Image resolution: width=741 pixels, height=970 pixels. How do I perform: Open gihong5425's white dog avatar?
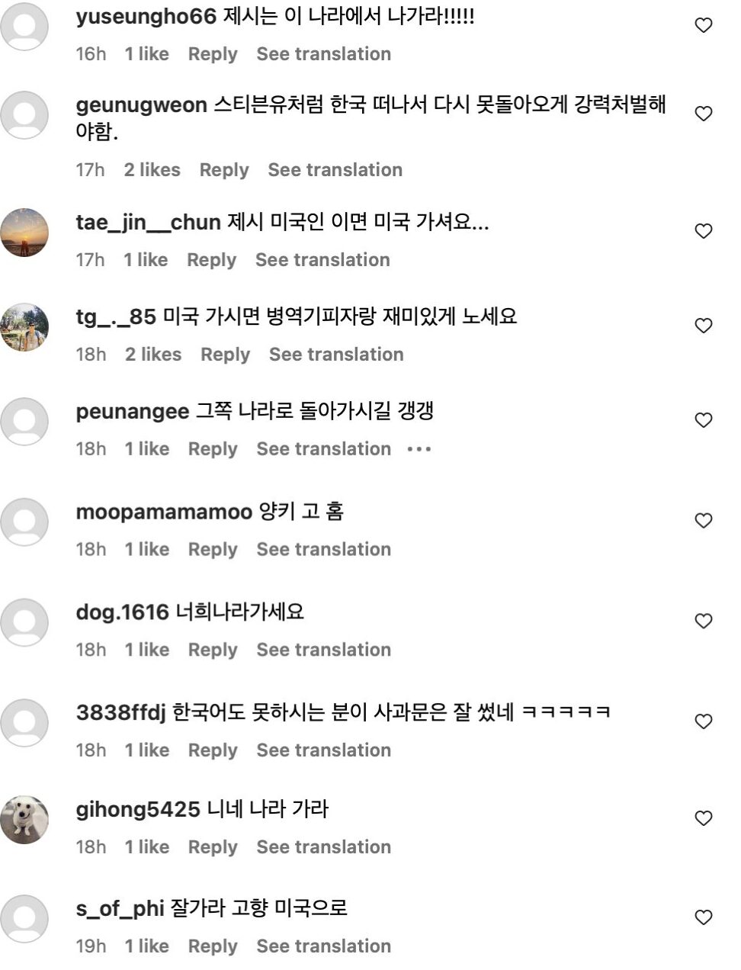pyautogui.click(x=24, y=820)
